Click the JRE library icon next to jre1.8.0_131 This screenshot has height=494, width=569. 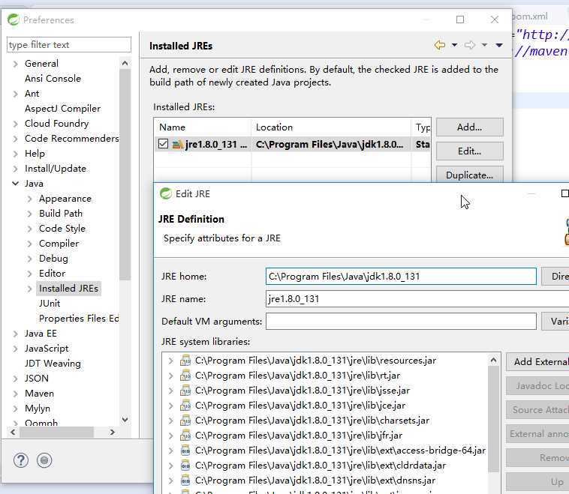(x=177, y=144)
